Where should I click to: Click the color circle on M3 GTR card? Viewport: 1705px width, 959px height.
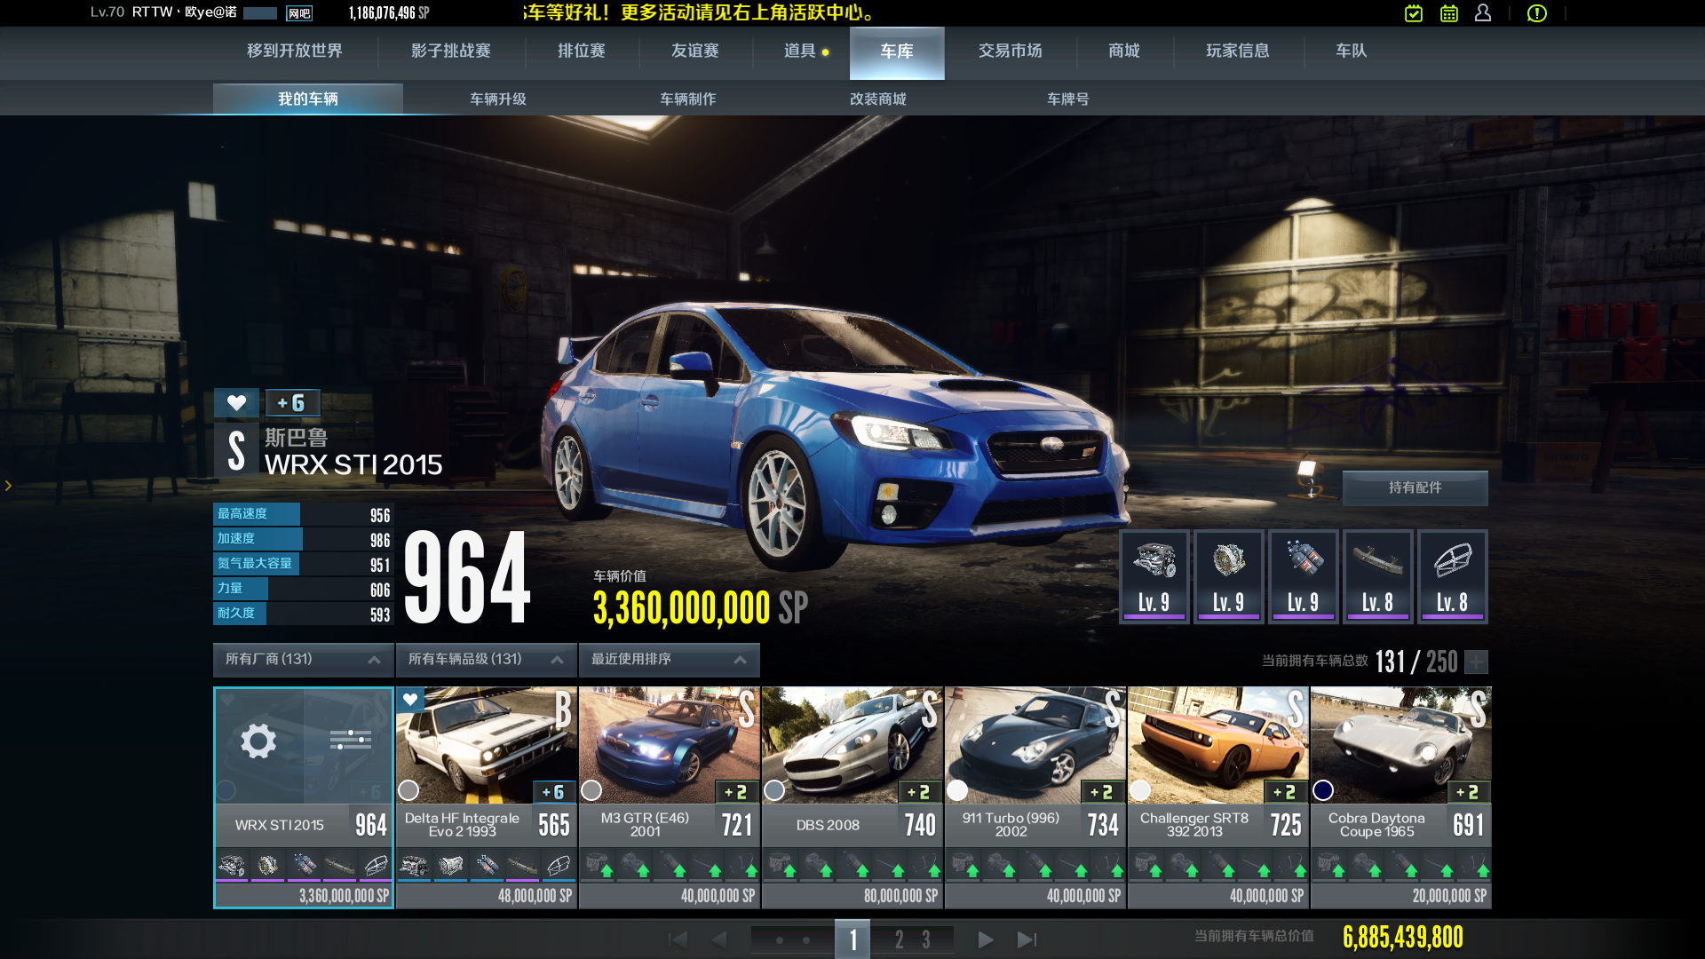[591, 790]
